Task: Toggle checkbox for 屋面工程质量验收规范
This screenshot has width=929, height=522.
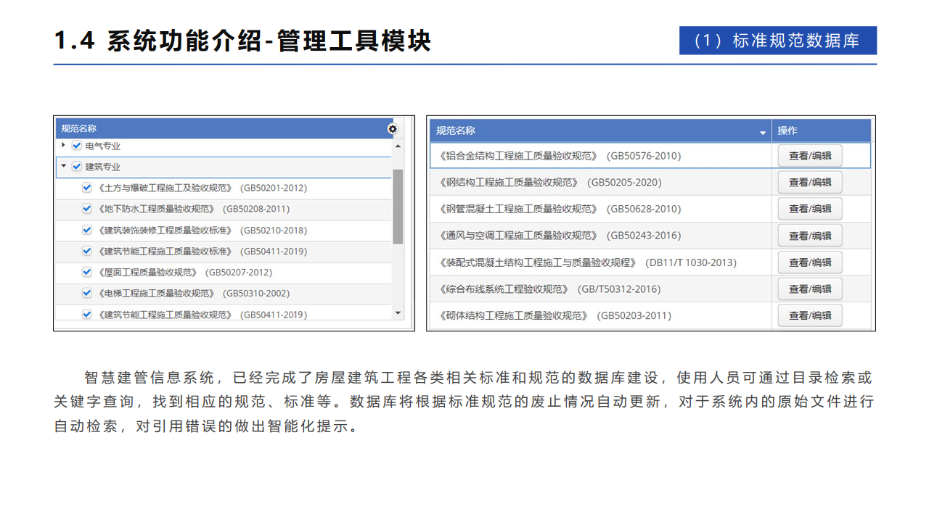Action: point(87,273)
